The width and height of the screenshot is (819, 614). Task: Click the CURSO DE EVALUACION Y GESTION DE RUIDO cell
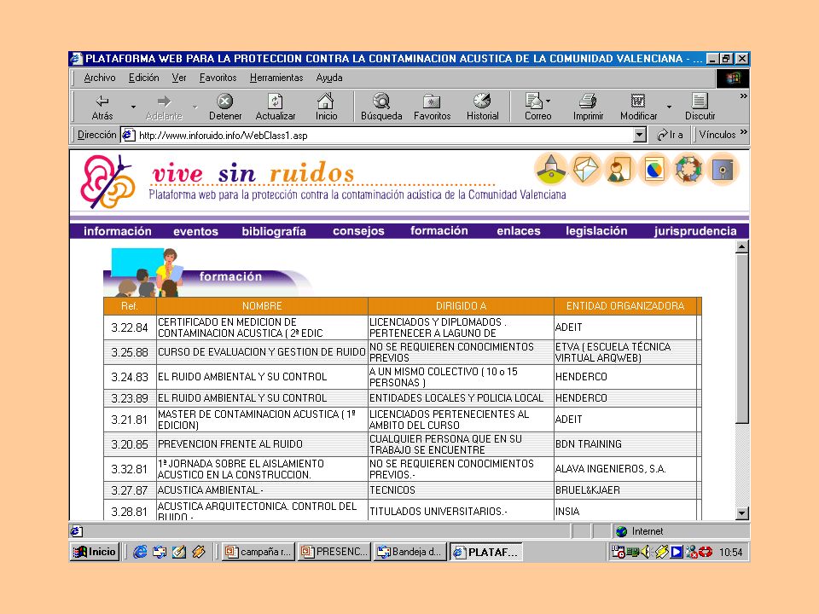pyautogui.click(x=262, y=352)
